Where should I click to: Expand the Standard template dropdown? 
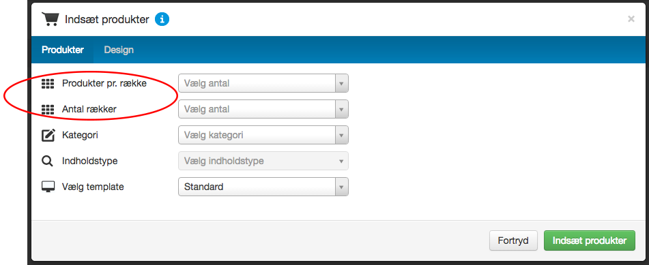[x=263, y=187]
